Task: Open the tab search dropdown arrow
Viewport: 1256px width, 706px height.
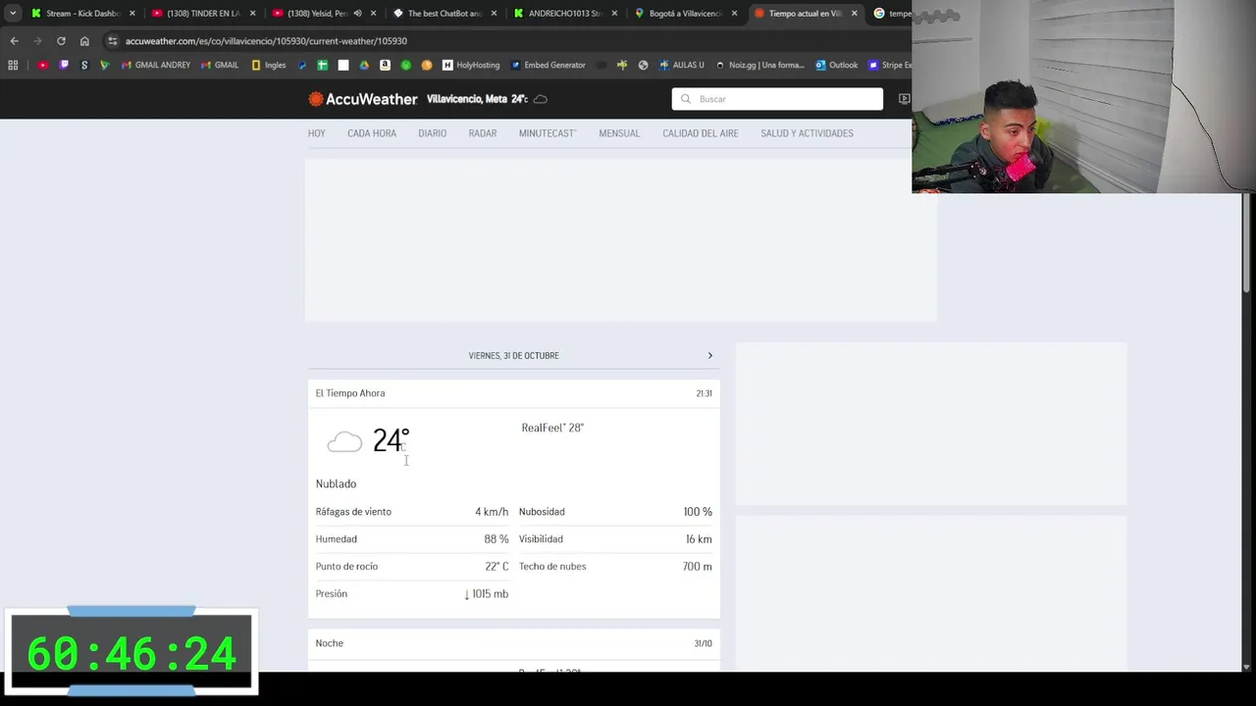Action: (x=13, y=14)
